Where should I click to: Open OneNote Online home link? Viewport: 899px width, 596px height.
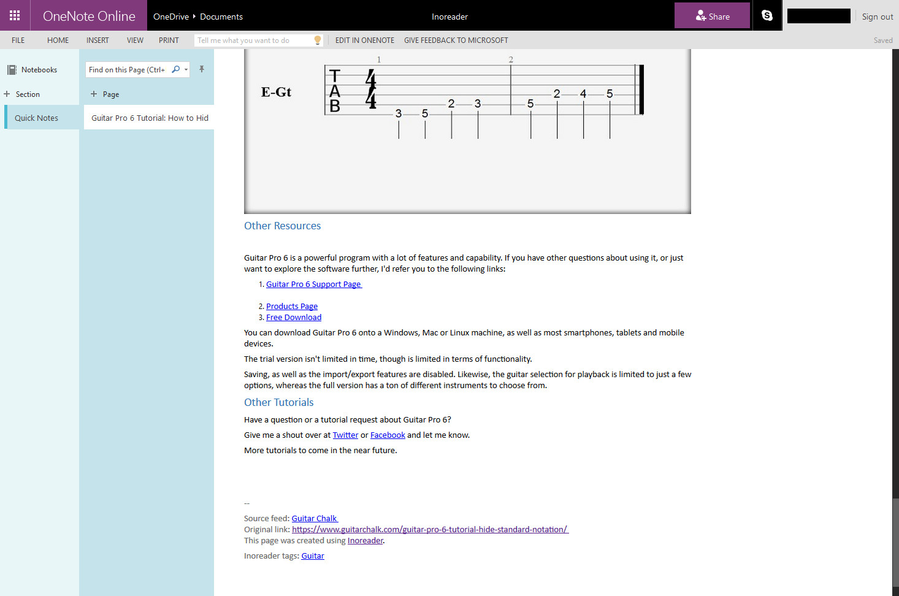click(x=89, y=16)
